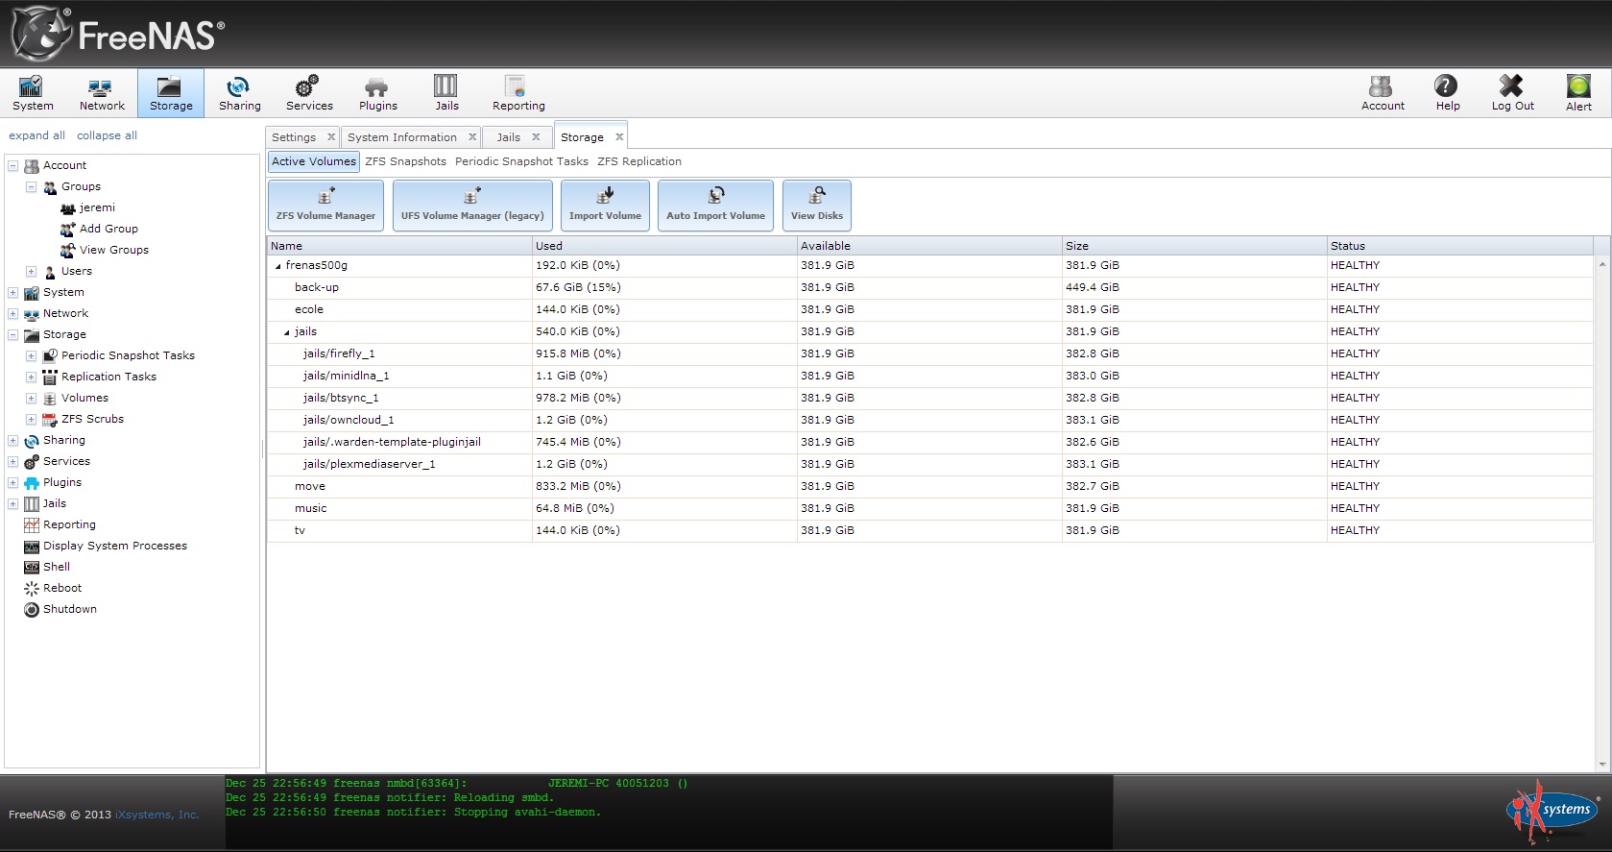Click the collapse all link
This screenshot has width=1612, height=852.
click(107, 135)
